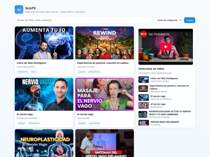Select the astronomía tag
Screen dimensions: 210x157
pos(23,72)
